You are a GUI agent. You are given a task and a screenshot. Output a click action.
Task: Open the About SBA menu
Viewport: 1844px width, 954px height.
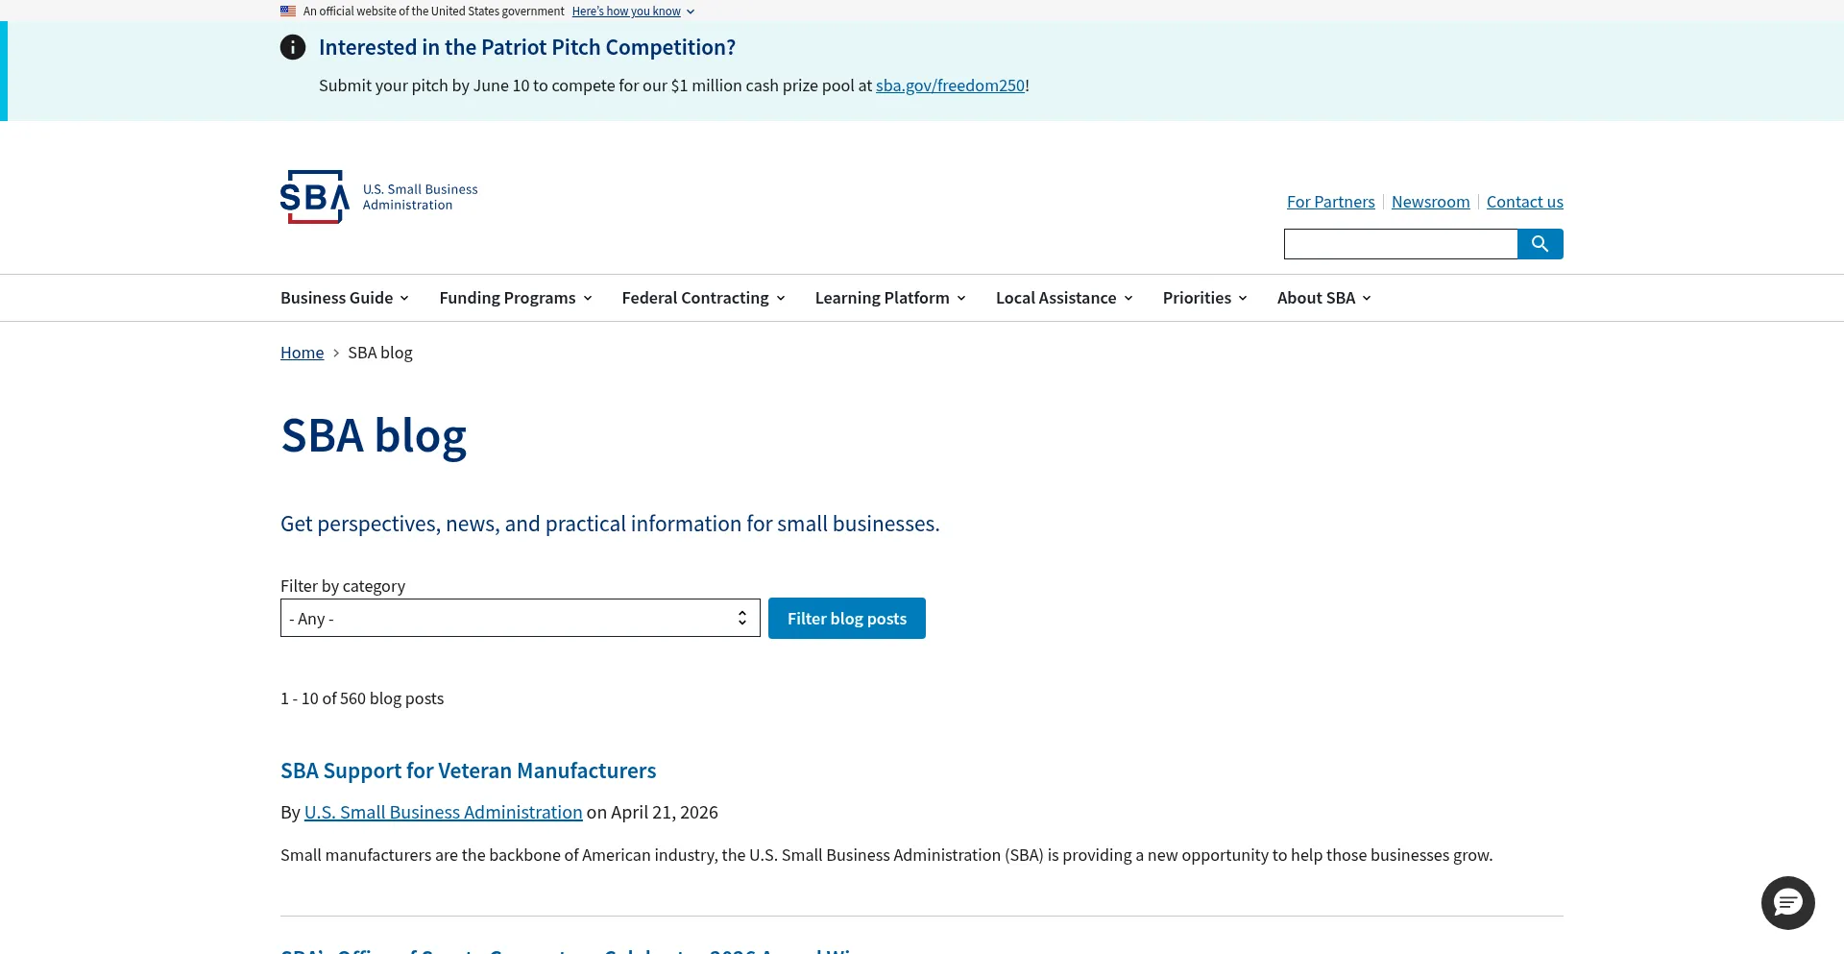click(1324, 298)
